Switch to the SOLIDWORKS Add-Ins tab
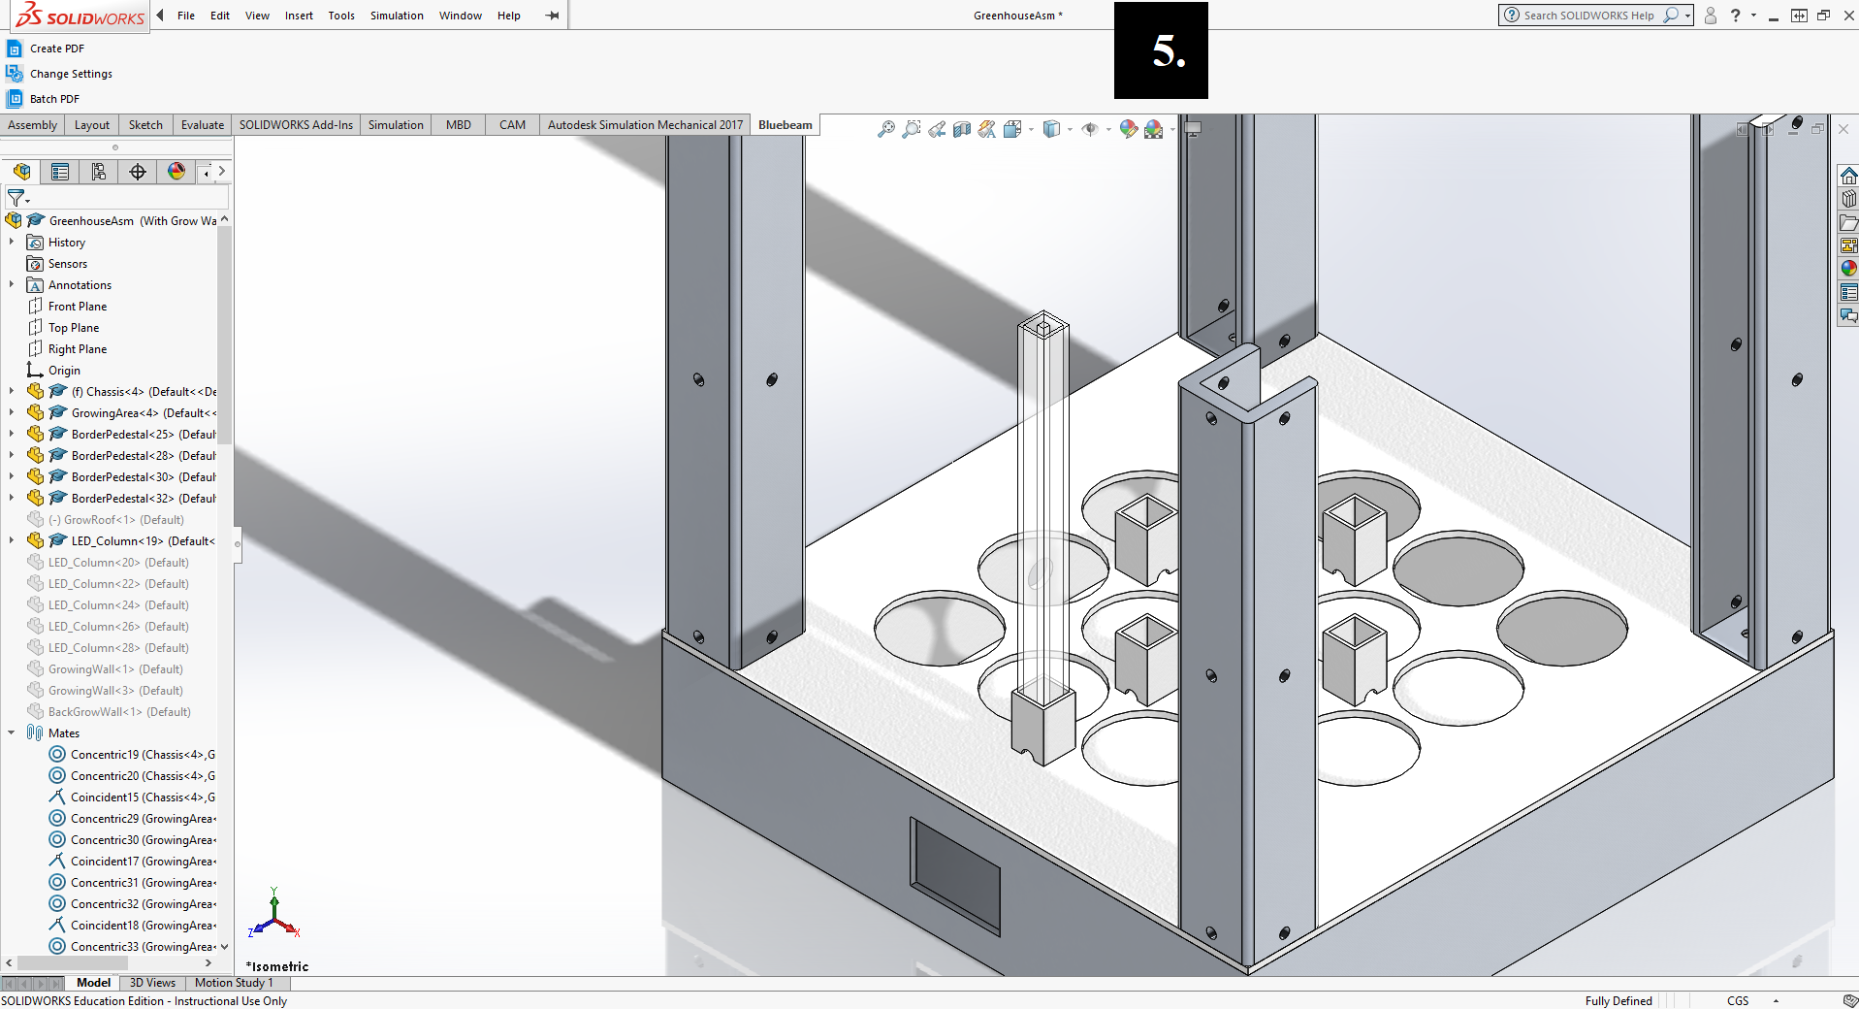 pos(296,125)
